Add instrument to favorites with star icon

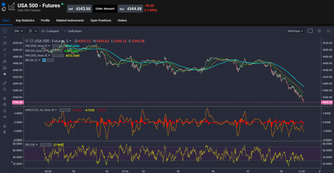(3, 4)
